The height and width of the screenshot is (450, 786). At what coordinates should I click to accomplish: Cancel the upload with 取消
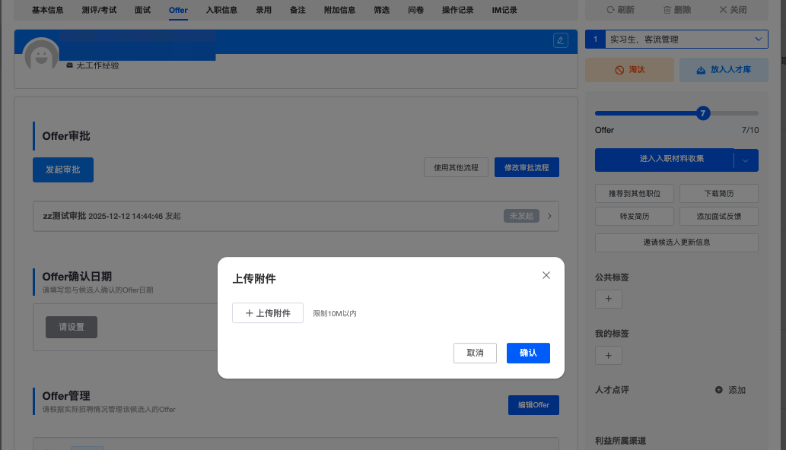(475, 353)
